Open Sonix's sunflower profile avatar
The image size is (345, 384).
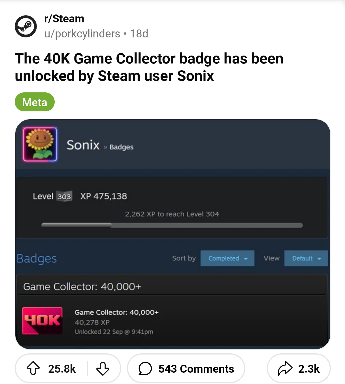pyautogui.click(x=40, y=144)
